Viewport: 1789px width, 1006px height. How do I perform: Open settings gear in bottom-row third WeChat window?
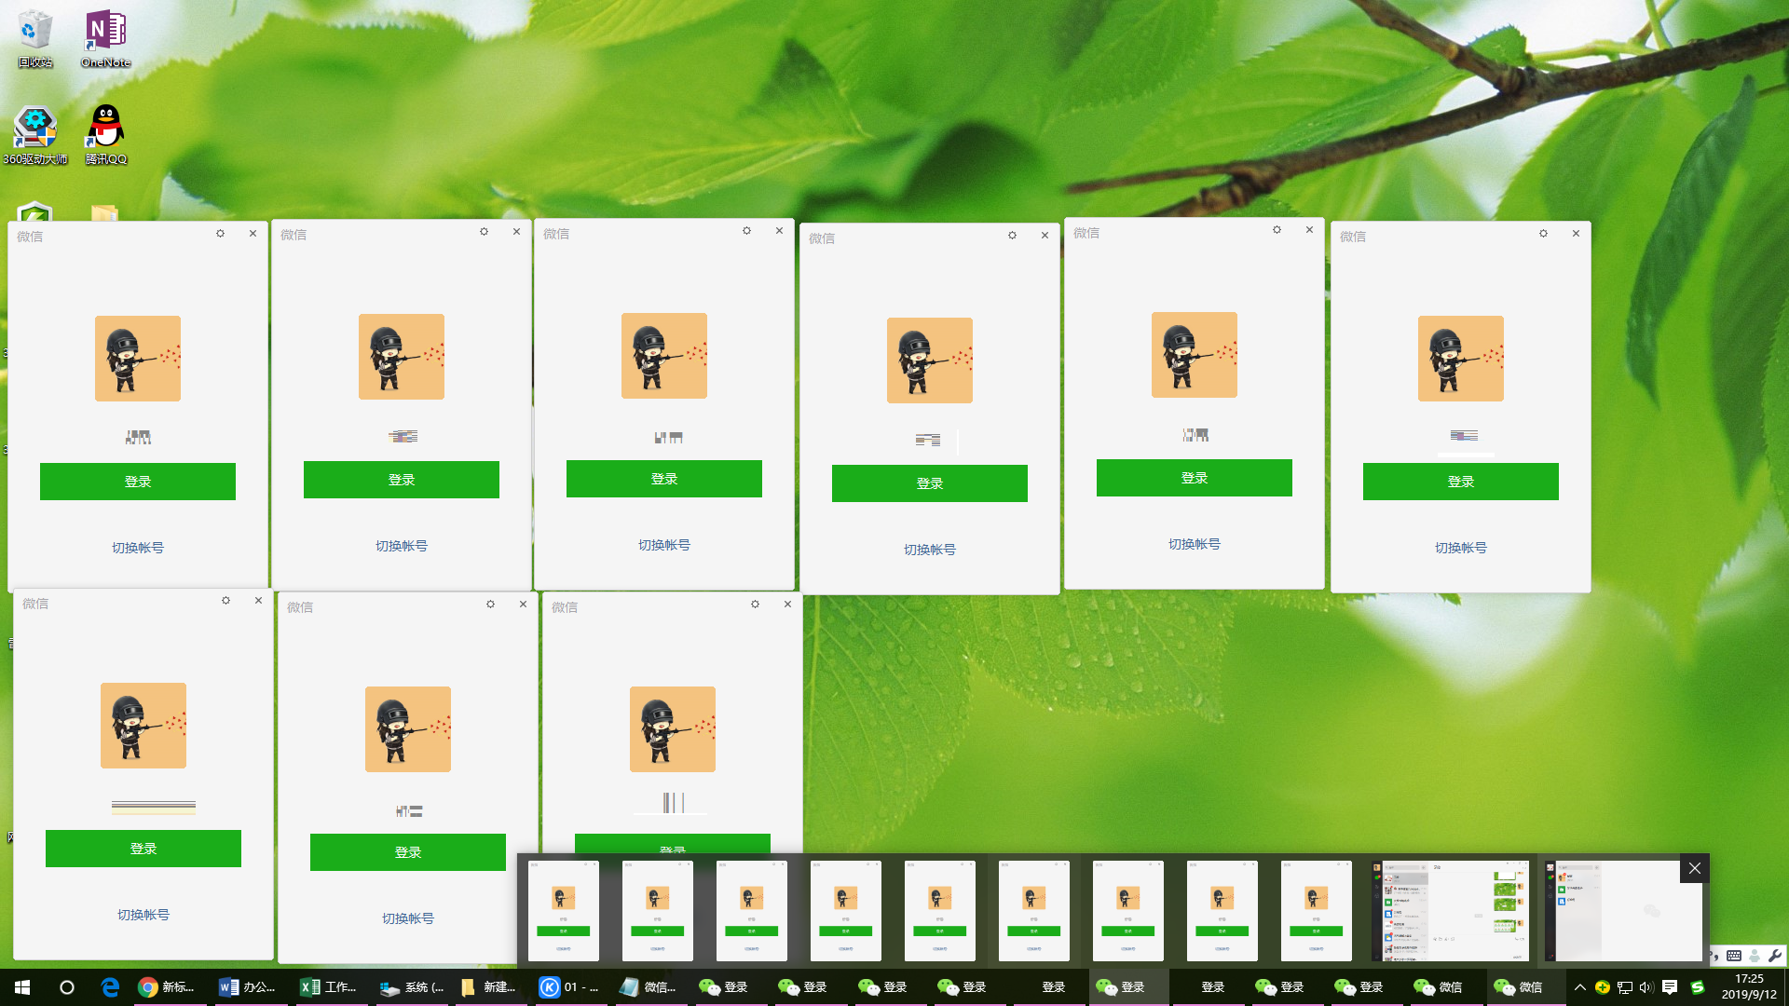[756, 605]
